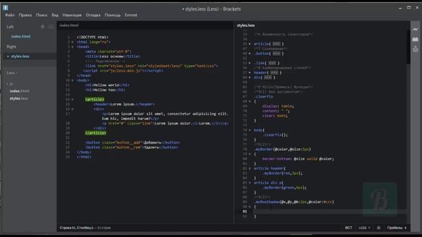
Task: Open the Навигация menu
Action: click(x=72, y=15)
